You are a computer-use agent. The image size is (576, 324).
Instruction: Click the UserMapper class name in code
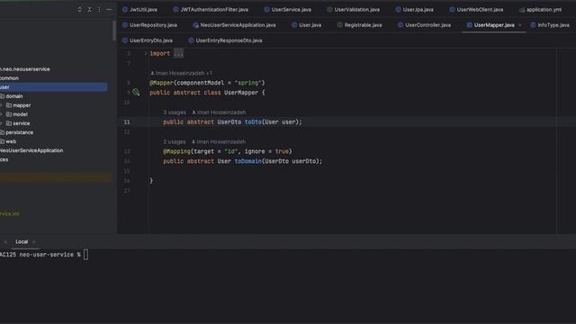pyautogui.click(x=241, y=93)
